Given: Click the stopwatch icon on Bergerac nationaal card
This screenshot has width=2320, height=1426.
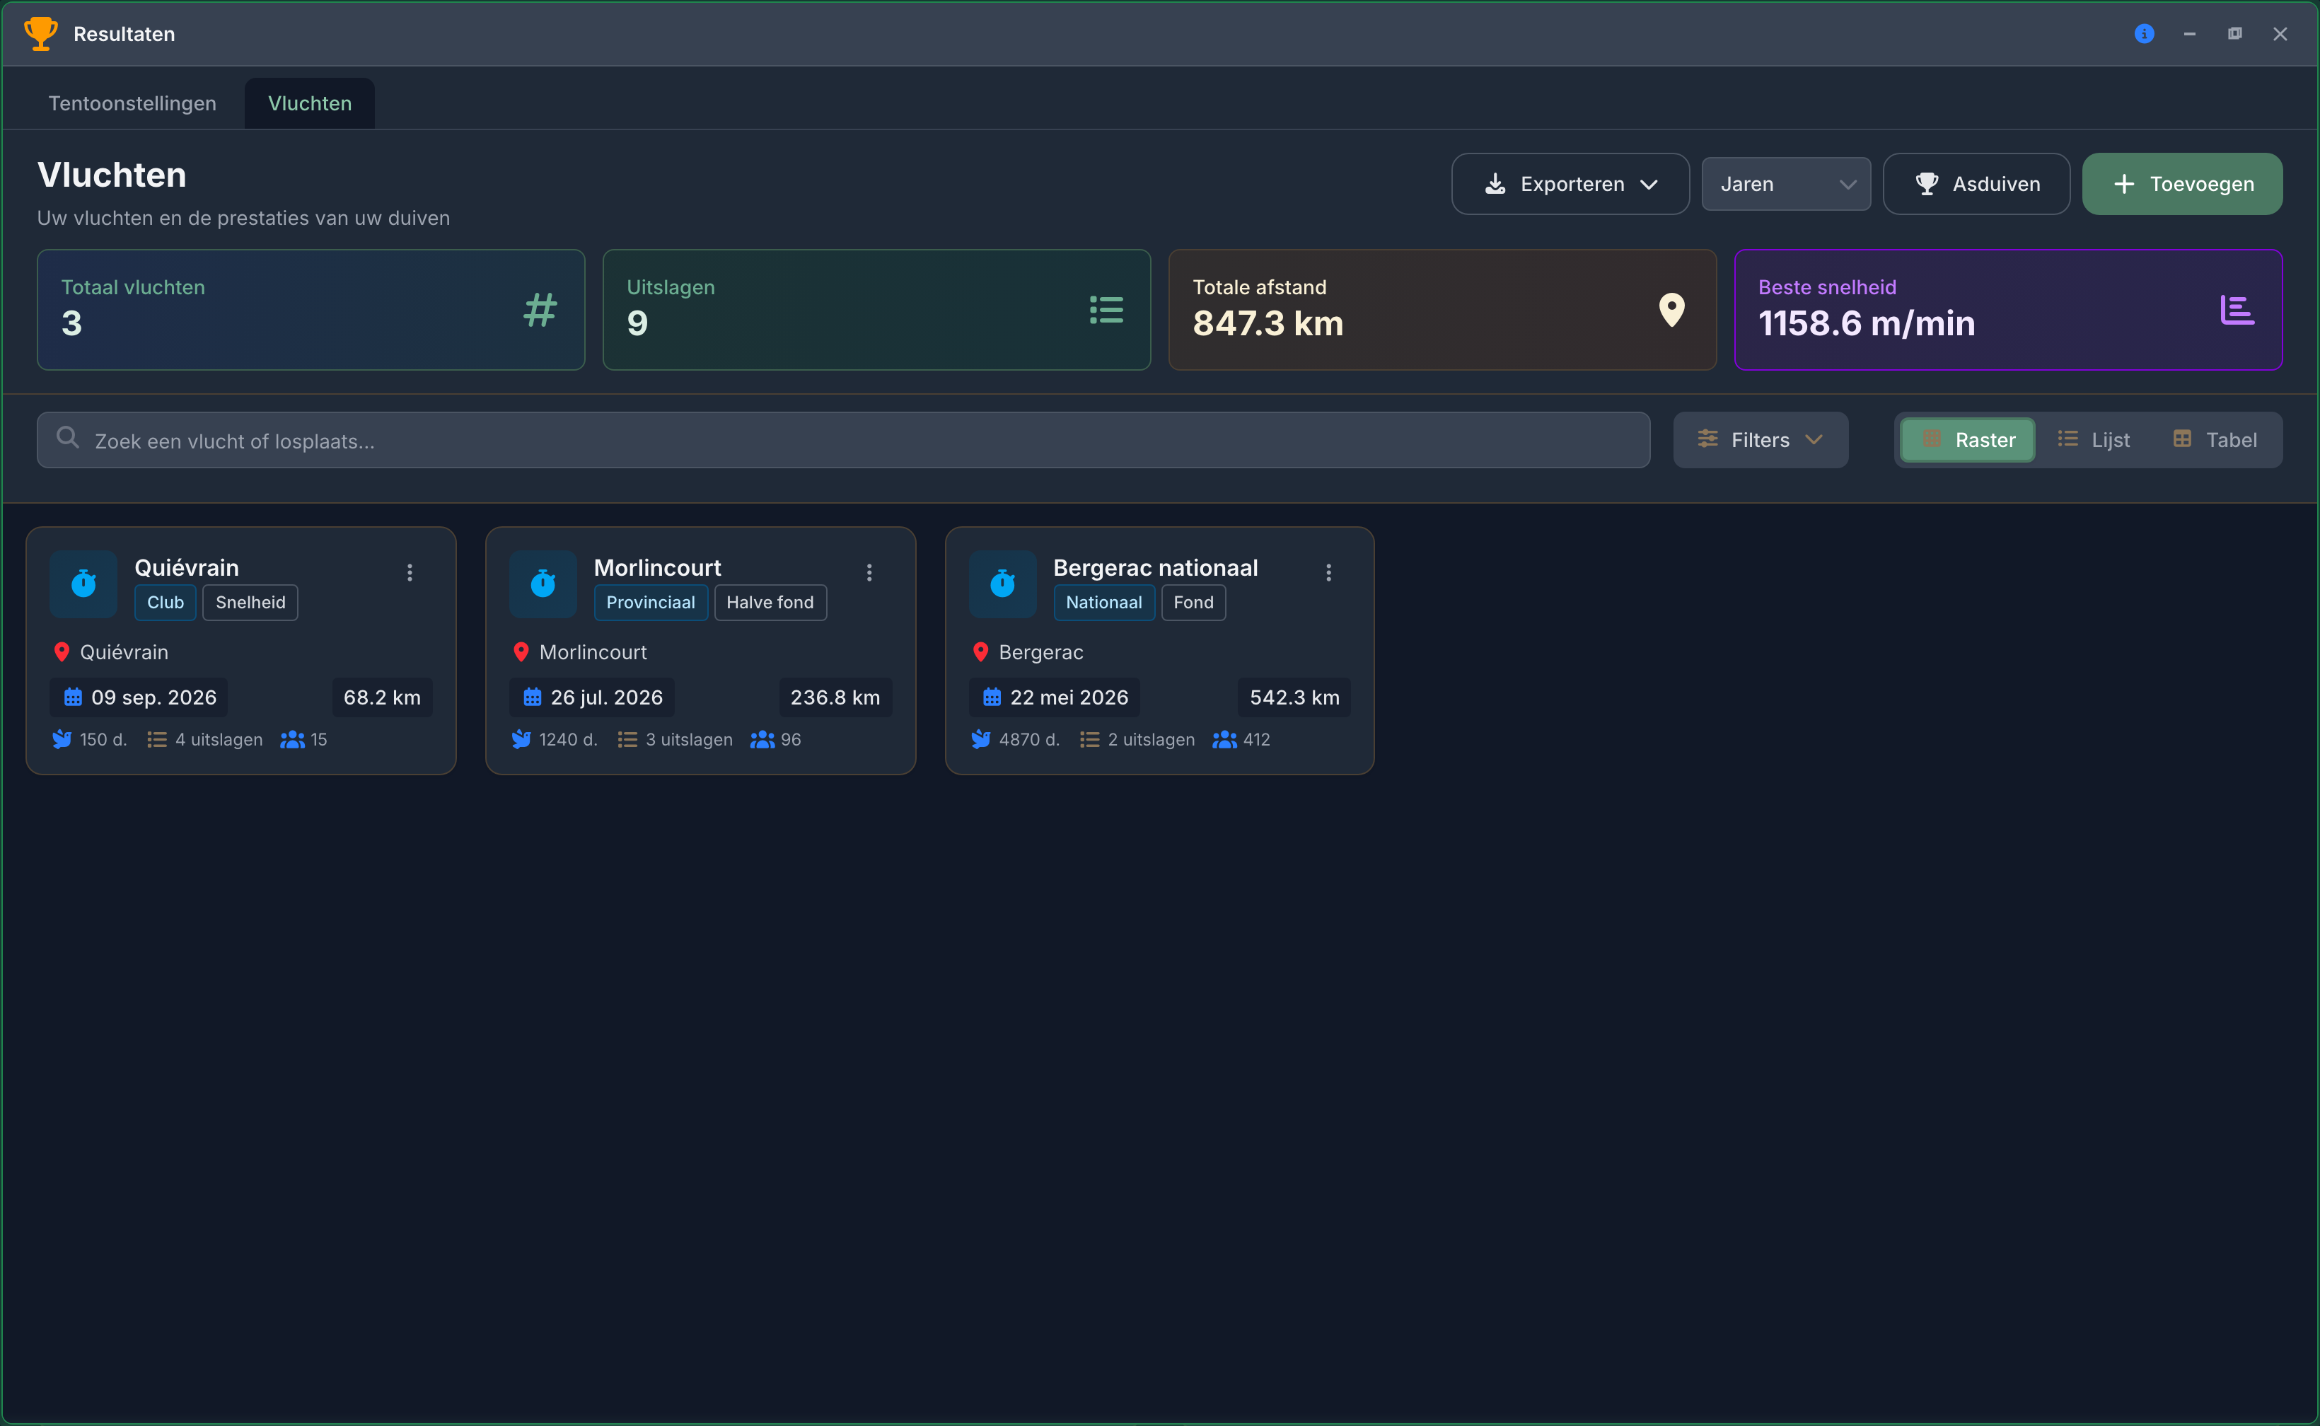Looking at the screenshot, I should (x=1002, y=584).
